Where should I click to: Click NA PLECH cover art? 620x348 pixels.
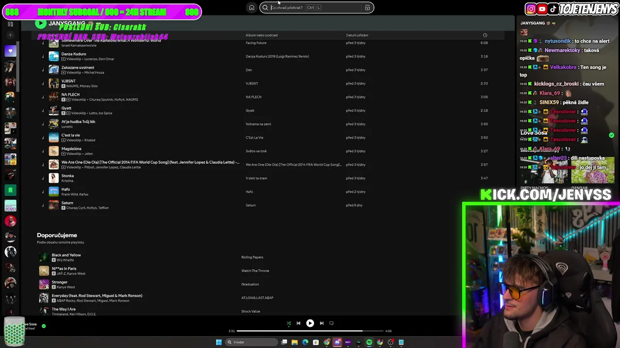[x=54, y=97]
